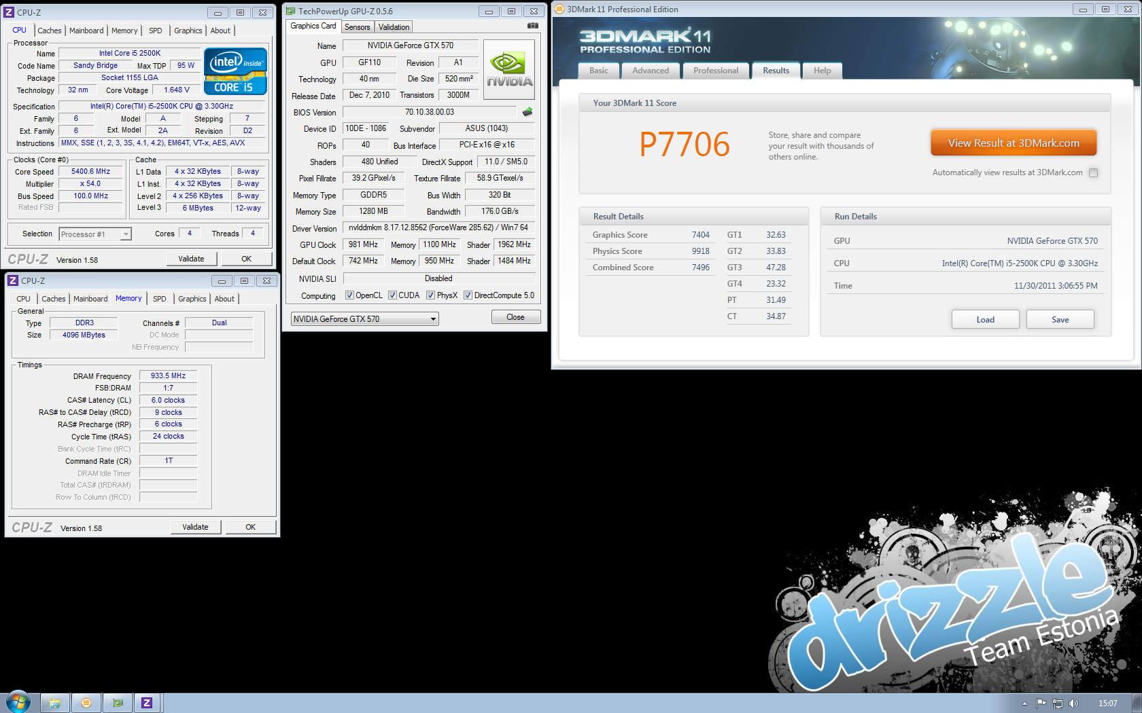Image resolution: width=1142 pixels, height=713 pixels.
Task: Click the GPU-Z screenshot camera icon
Action: click(x=533, y=26)
